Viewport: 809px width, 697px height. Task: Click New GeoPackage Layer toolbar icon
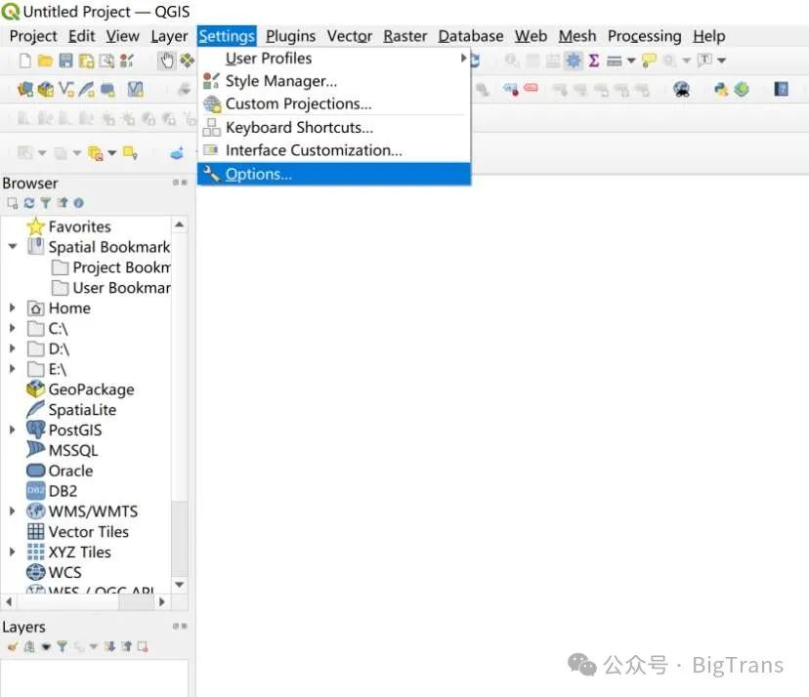(45, 90)
